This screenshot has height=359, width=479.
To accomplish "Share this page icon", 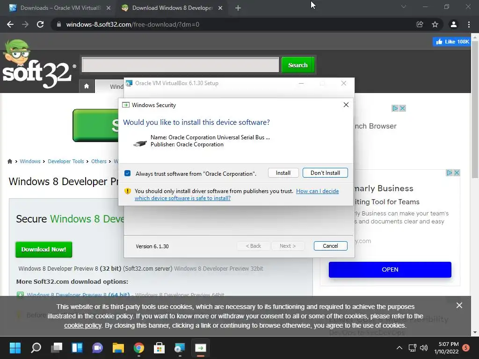I will 420,24.
